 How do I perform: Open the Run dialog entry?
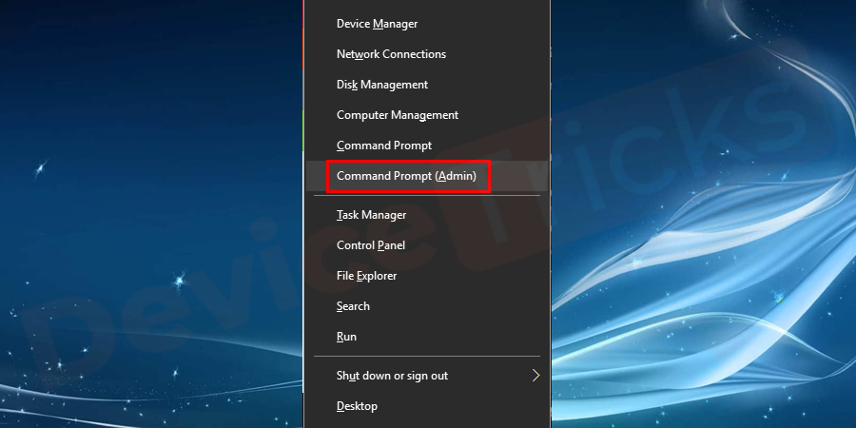tap(346, 337)
